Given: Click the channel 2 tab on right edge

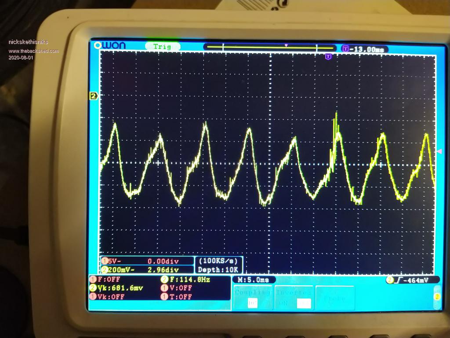Looking at the screenshot, I should coord(437,297).
